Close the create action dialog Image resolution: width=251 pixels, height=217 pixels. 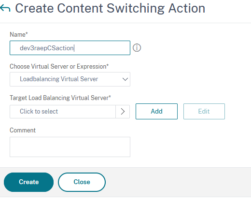(82, 182)
